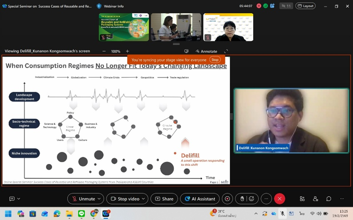This screenshot has width=353, height=220.
Task: Open video options arrow beside Stop video
Action: [x=143, y=199]
